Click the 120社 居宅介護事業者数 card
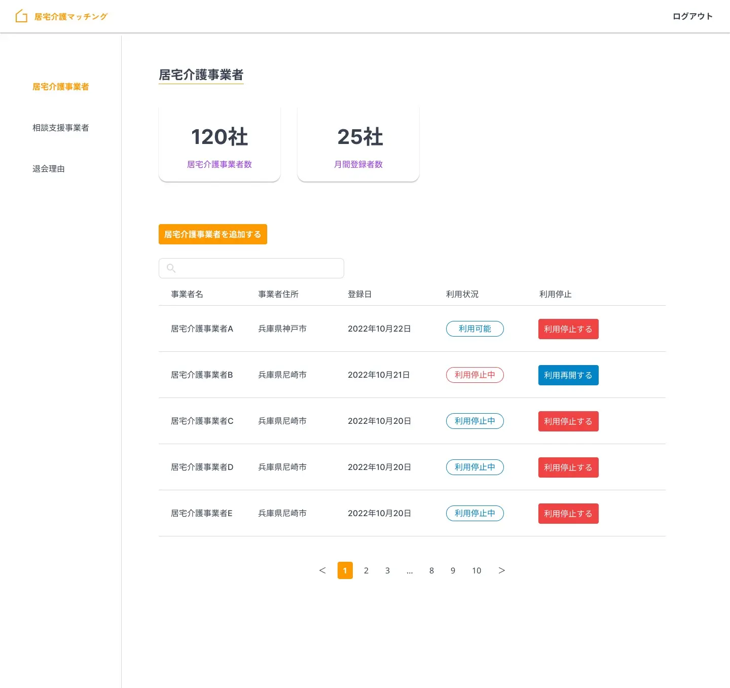The width and height of the screenshot is (730, 688). coord(220,144)
